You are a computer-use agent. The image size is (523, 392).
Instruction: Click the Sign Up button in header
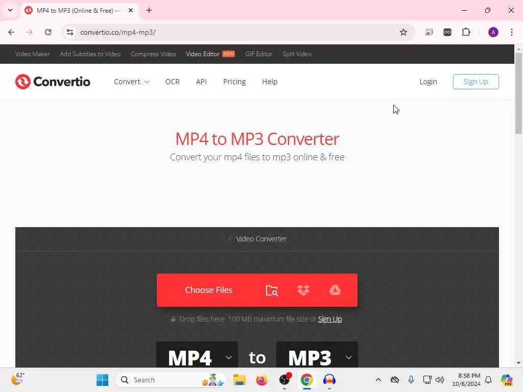(x=476, y=82)
